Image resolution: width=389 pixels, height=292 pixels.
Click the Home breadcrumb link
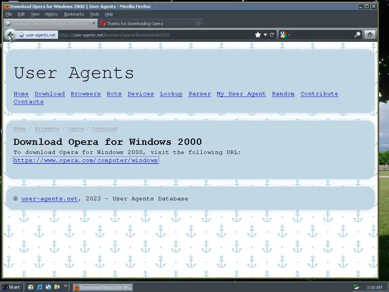(20, 129)
